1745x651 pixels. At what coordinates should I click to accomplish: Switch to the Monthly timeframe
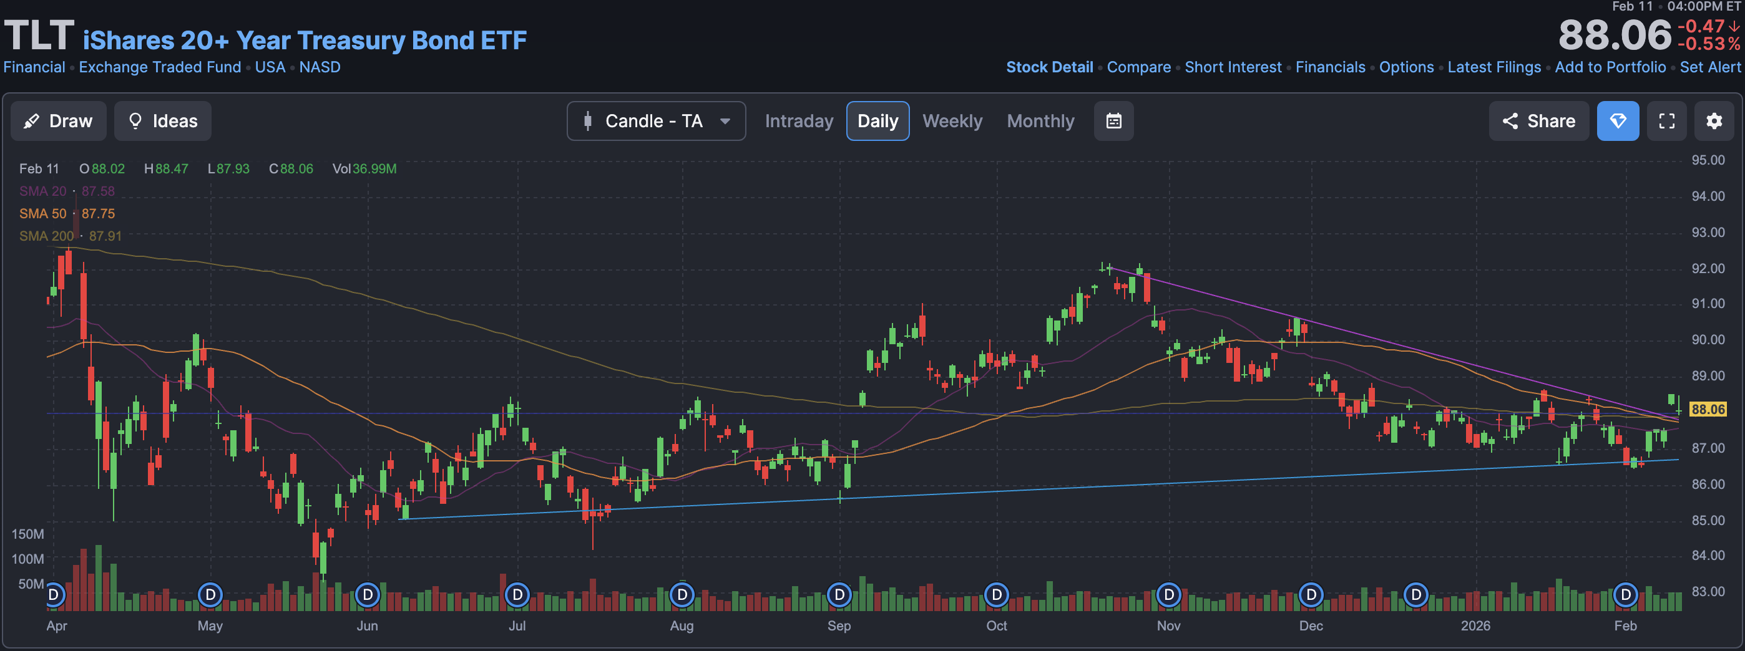pyautogui.click(x=1040, y=121)
